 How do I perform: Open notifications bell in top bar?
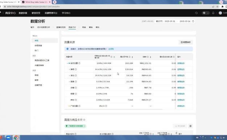point(213,13)
